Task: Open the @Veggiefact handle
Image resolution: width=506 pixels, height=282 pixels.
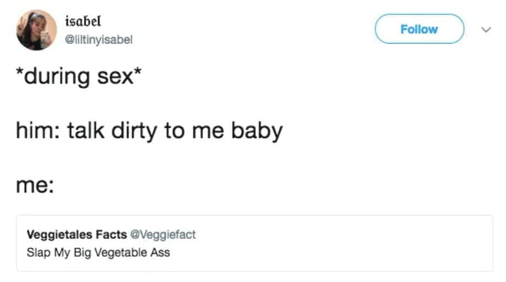Action: click(x=163, y=235)
